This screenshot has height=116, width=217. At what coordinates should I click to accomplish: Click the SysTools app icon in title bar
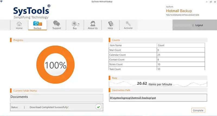[x=2, y=1]
